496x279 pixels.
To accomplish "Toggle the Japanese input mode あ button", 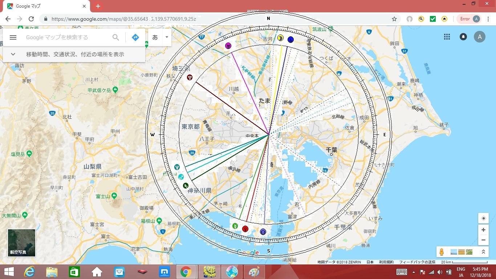I will coord(155,37).
